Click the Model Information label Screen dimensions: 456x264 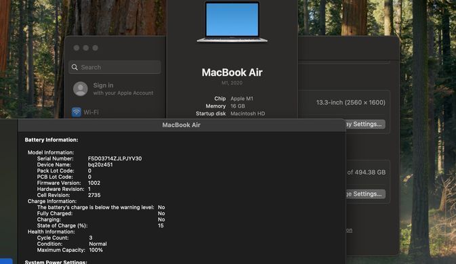click(51, 152)
